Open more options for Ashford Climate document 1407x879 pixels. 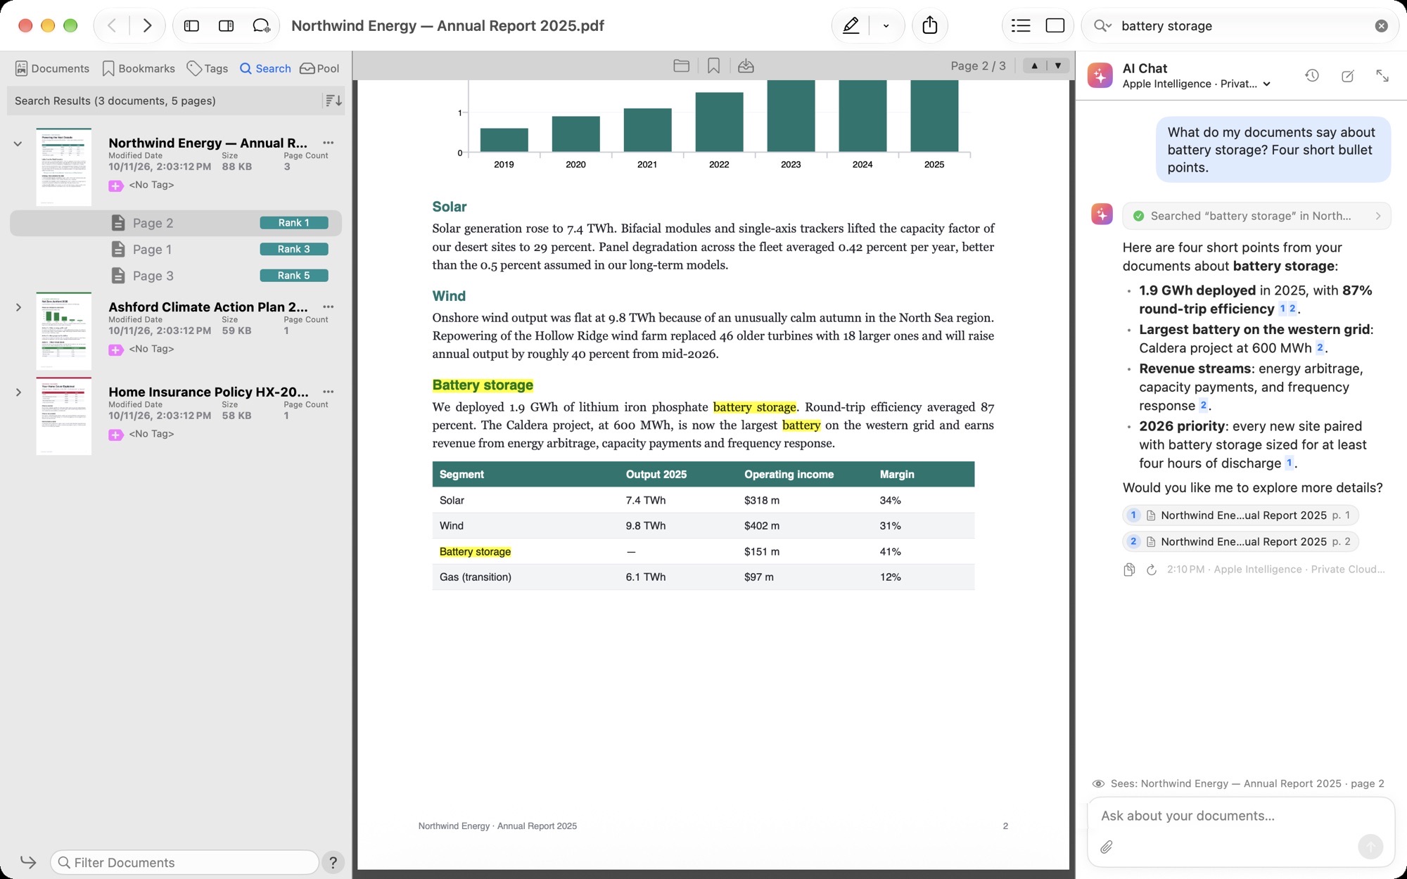click(328, 307)
